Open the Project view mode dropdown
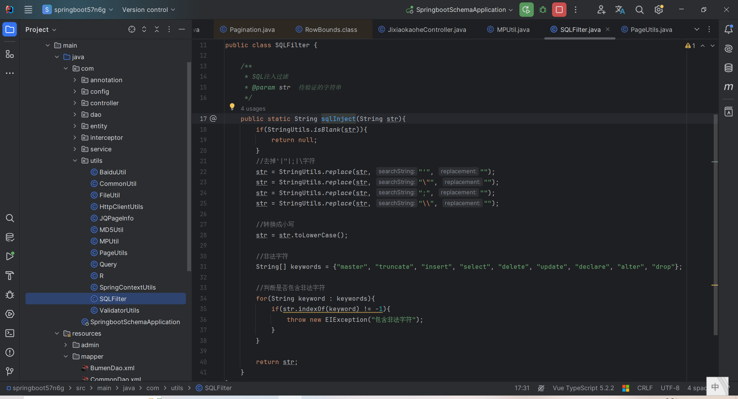The height and width of the screenshot is (399, 738). pyautogui.click(x=41, y=30)
